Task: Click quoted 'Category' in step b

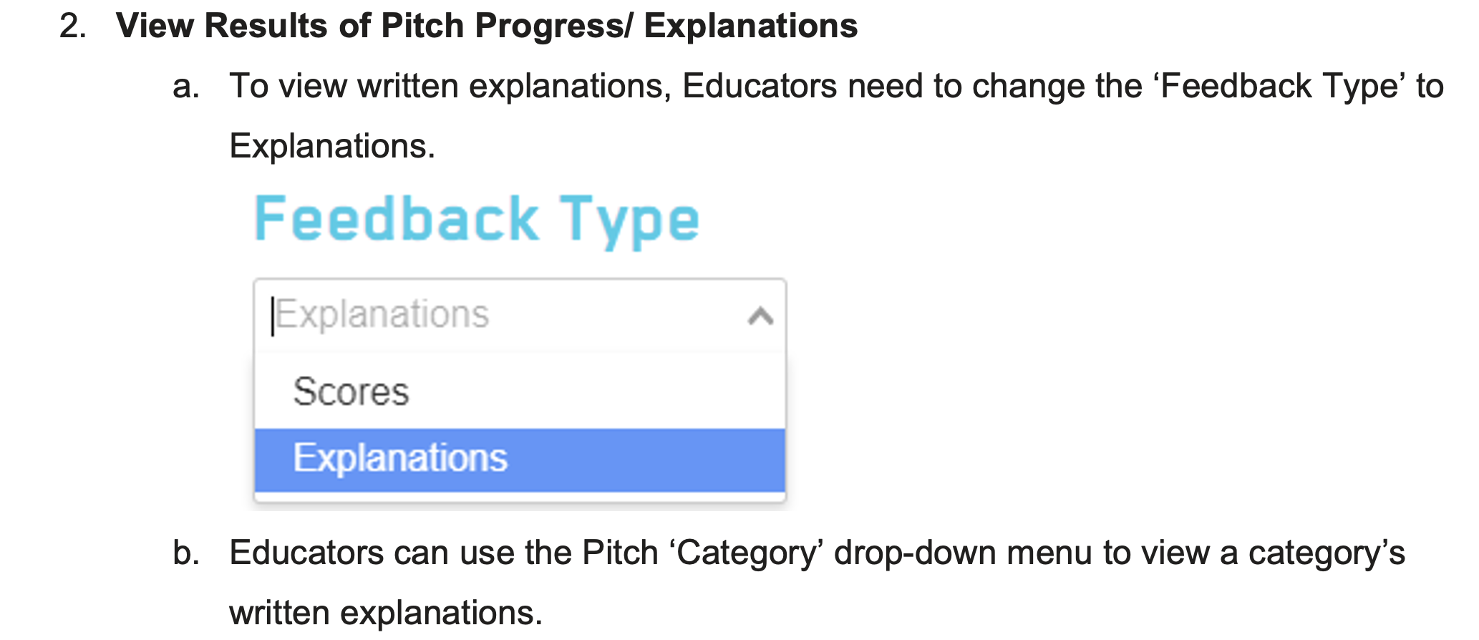Action: click(x=746, y=553)
